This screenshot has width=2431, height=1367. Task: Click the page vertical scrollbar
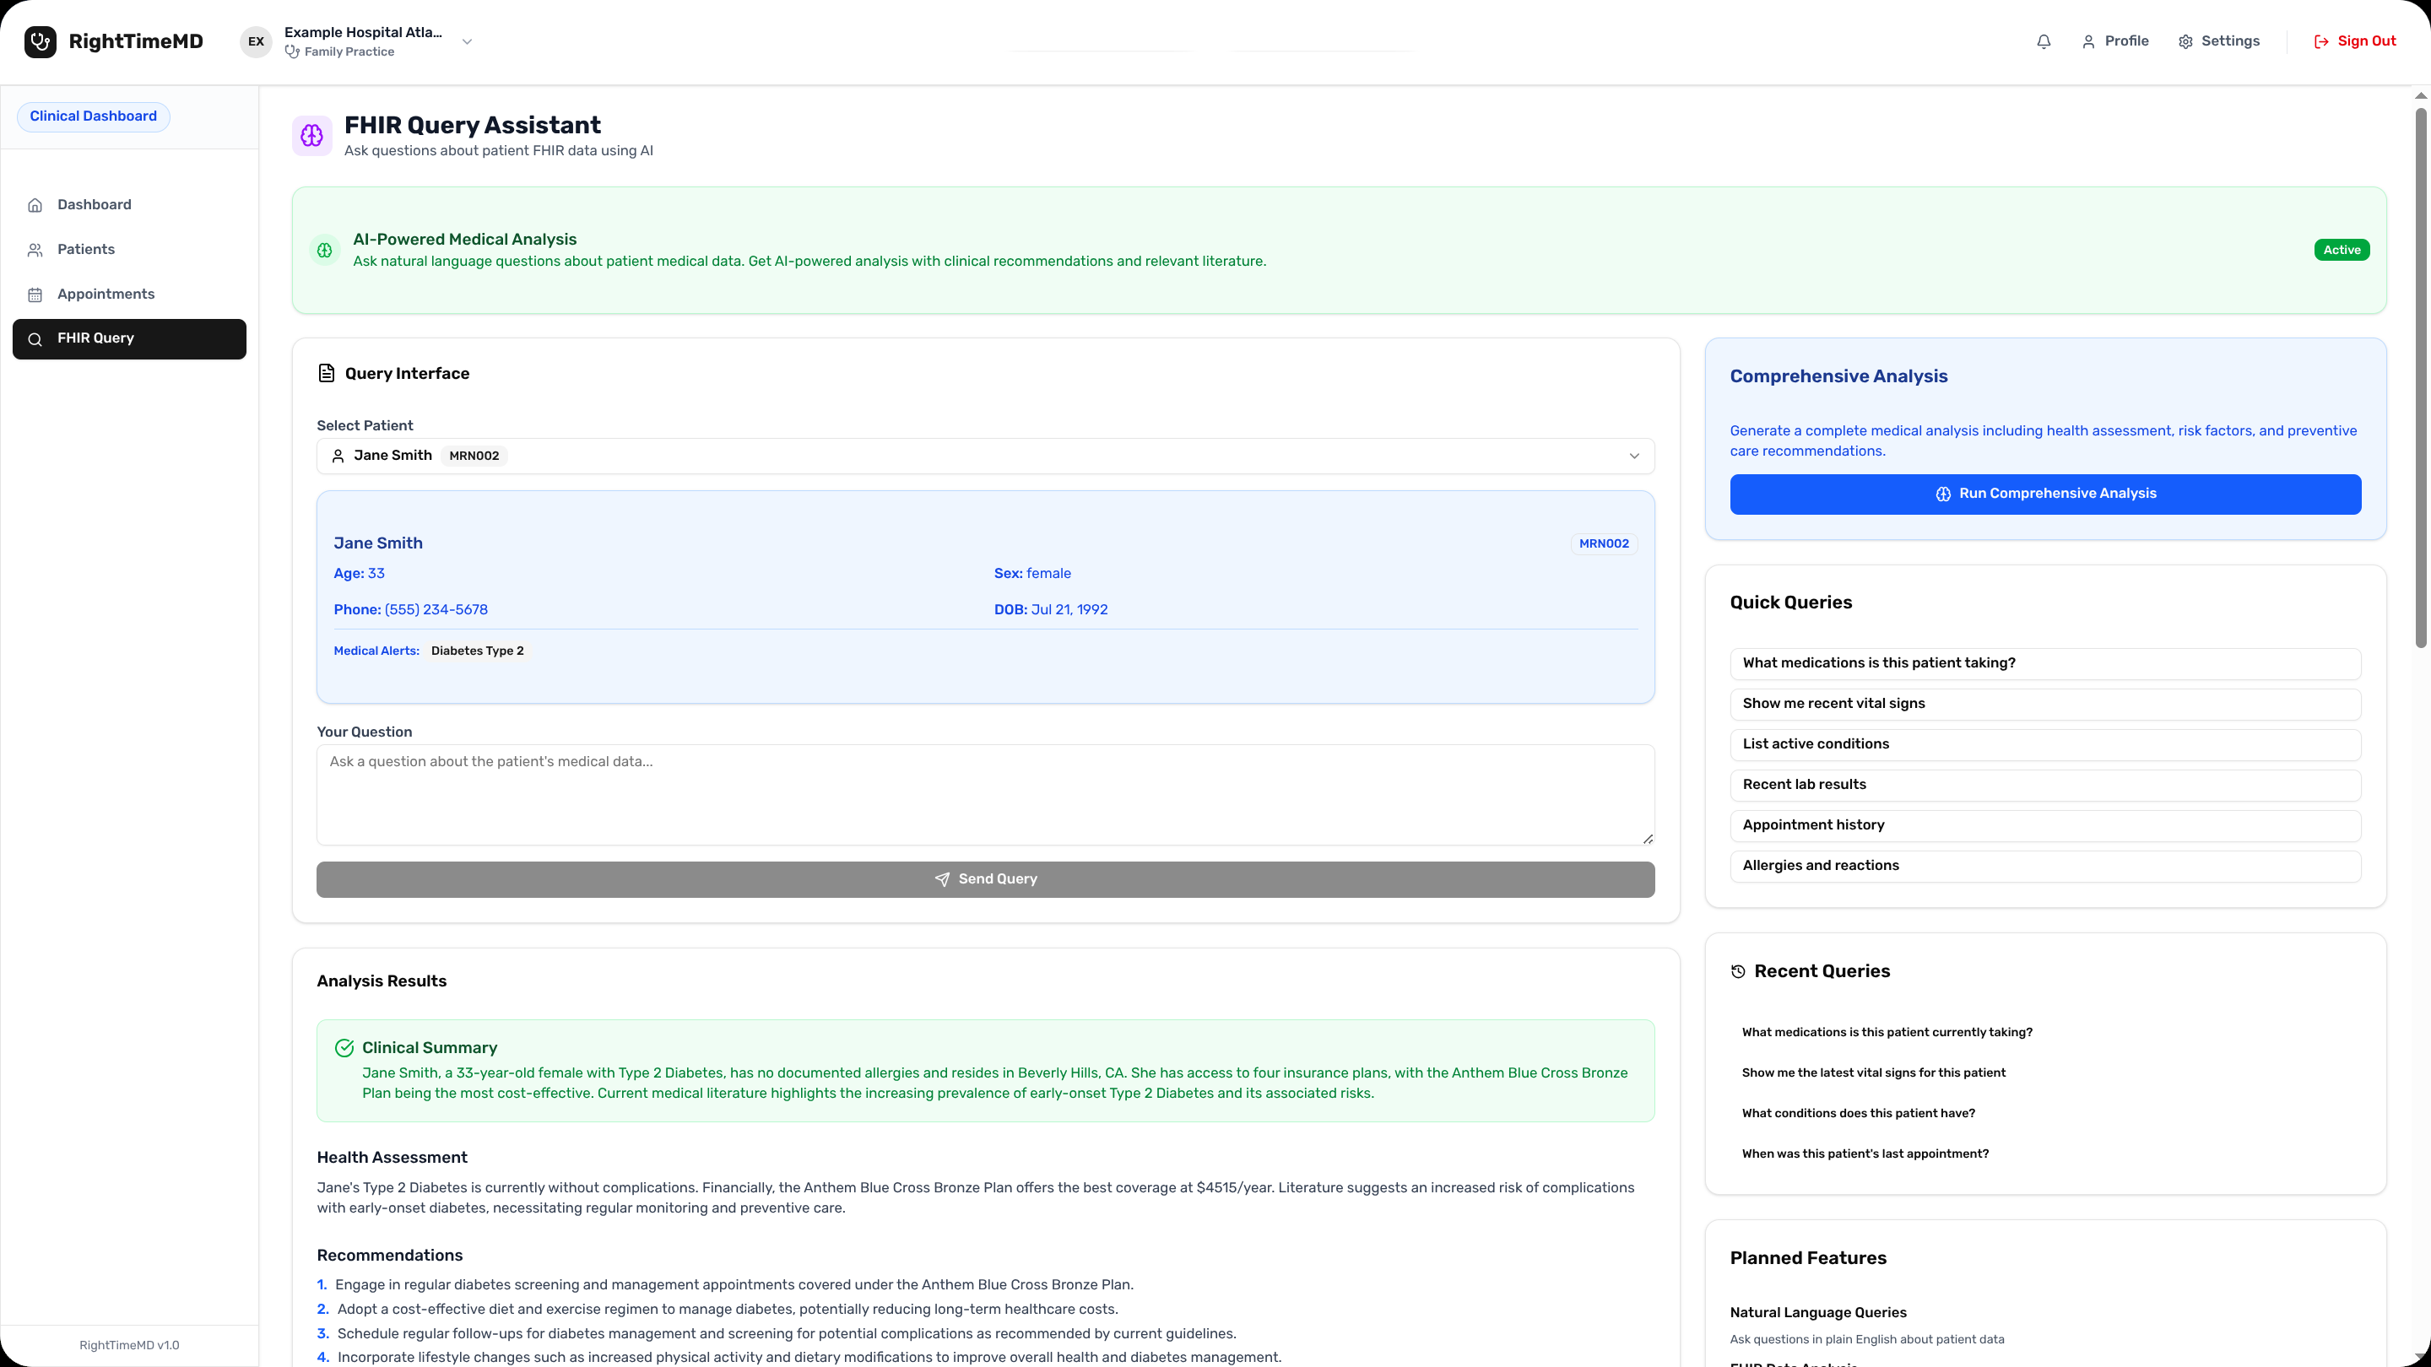[x=2421, y=377]
